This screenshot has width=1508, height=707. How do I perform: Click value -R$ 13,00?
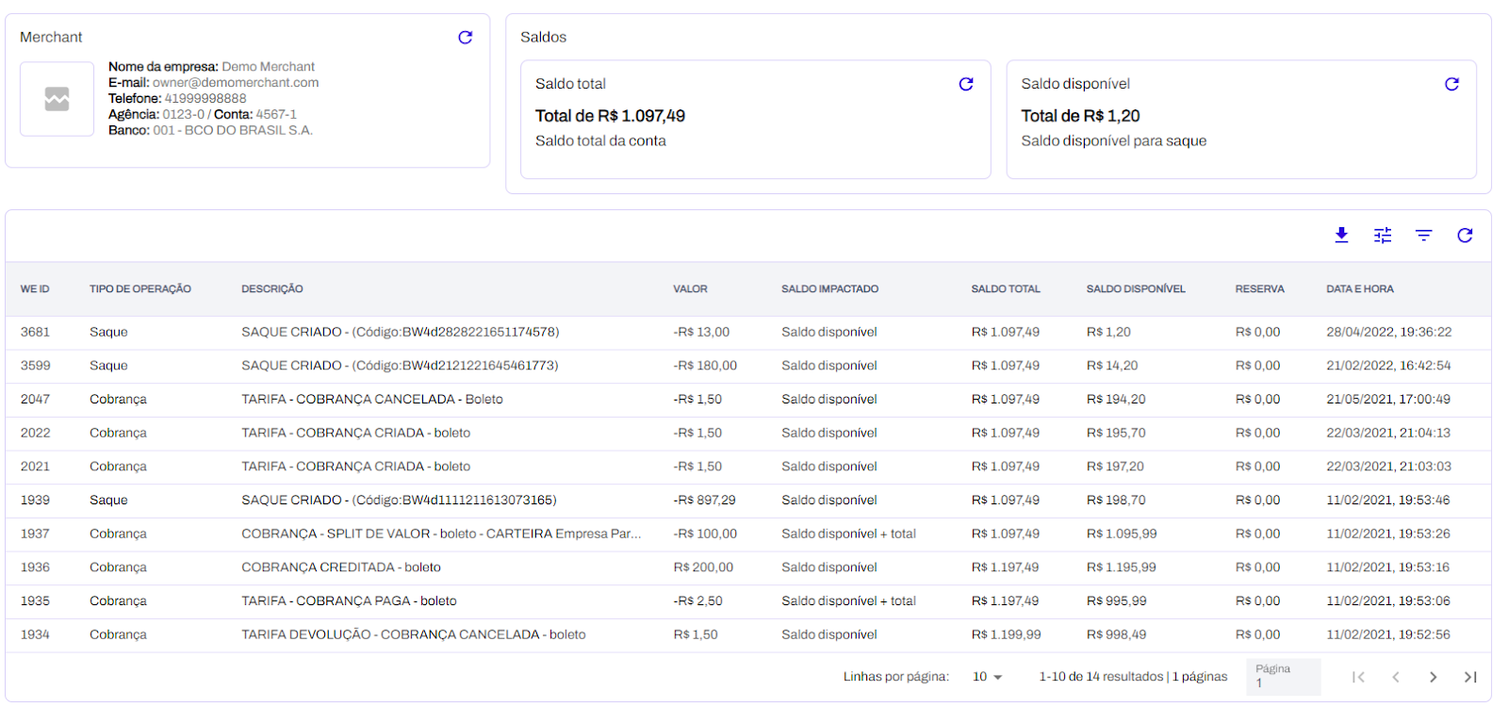point(701,333)
